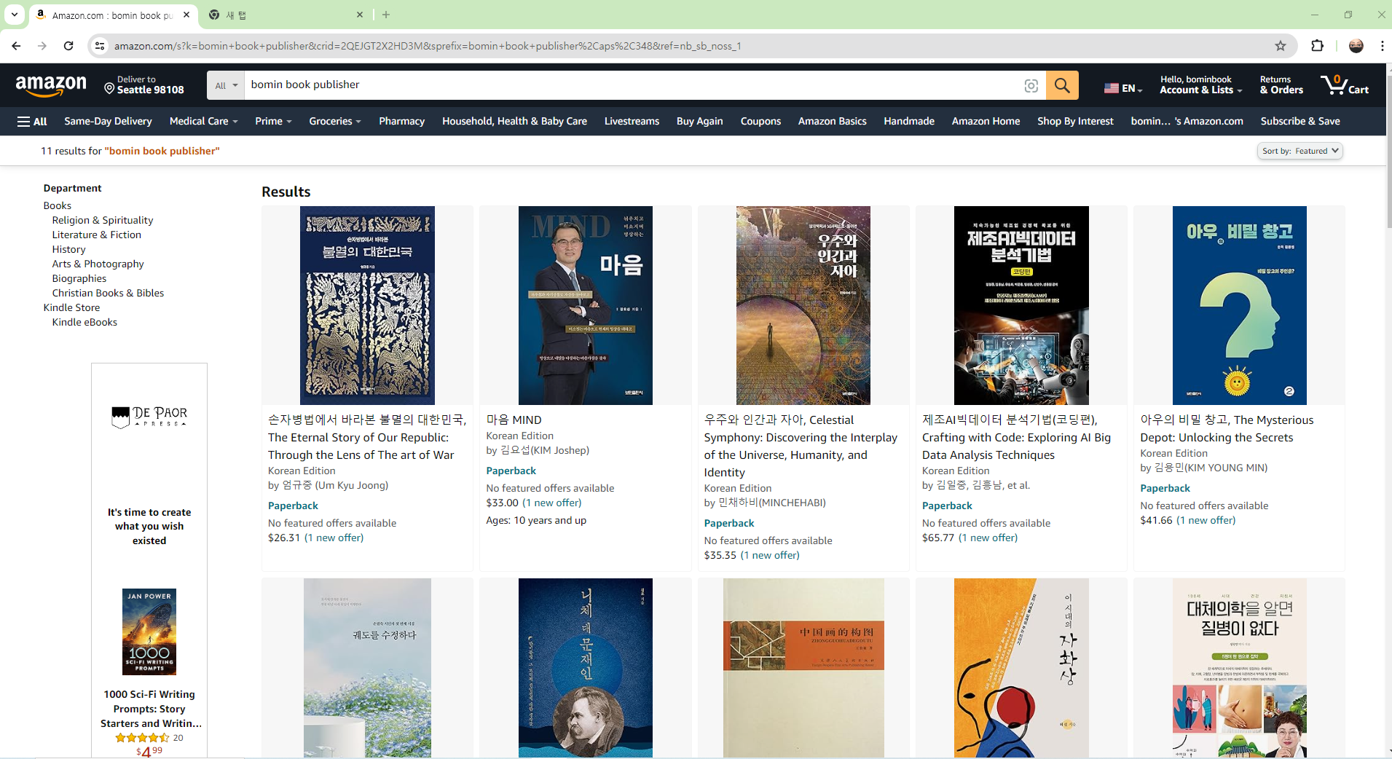
Task: Click in the Amazon search field
Action: (632, 85)
